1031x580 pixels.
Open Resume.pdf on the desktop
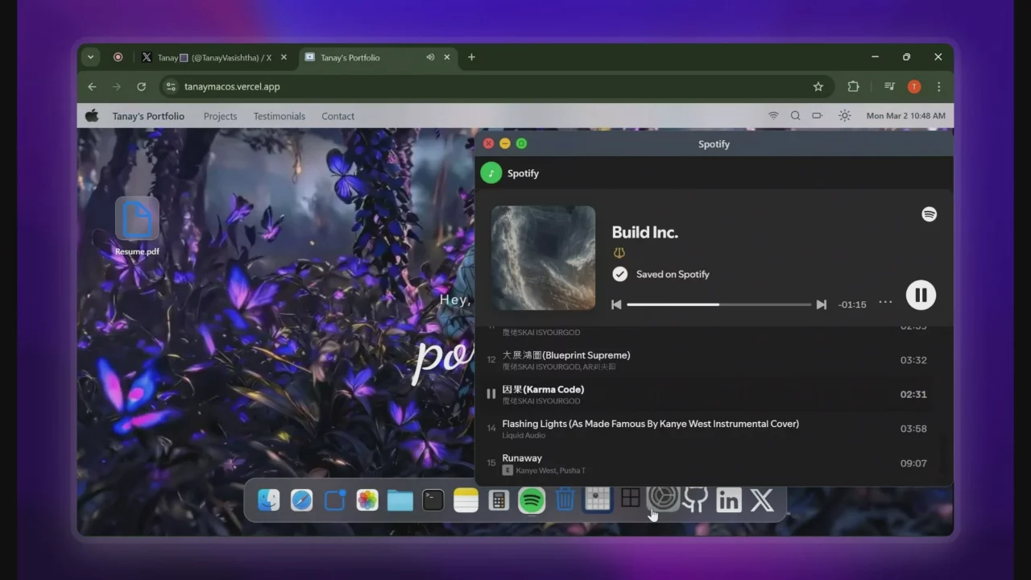tap(137, 226)
